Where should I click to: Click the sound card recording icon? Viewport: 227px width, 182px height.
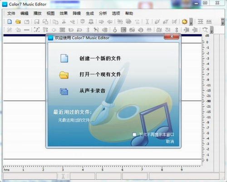(x=64, y=91)
